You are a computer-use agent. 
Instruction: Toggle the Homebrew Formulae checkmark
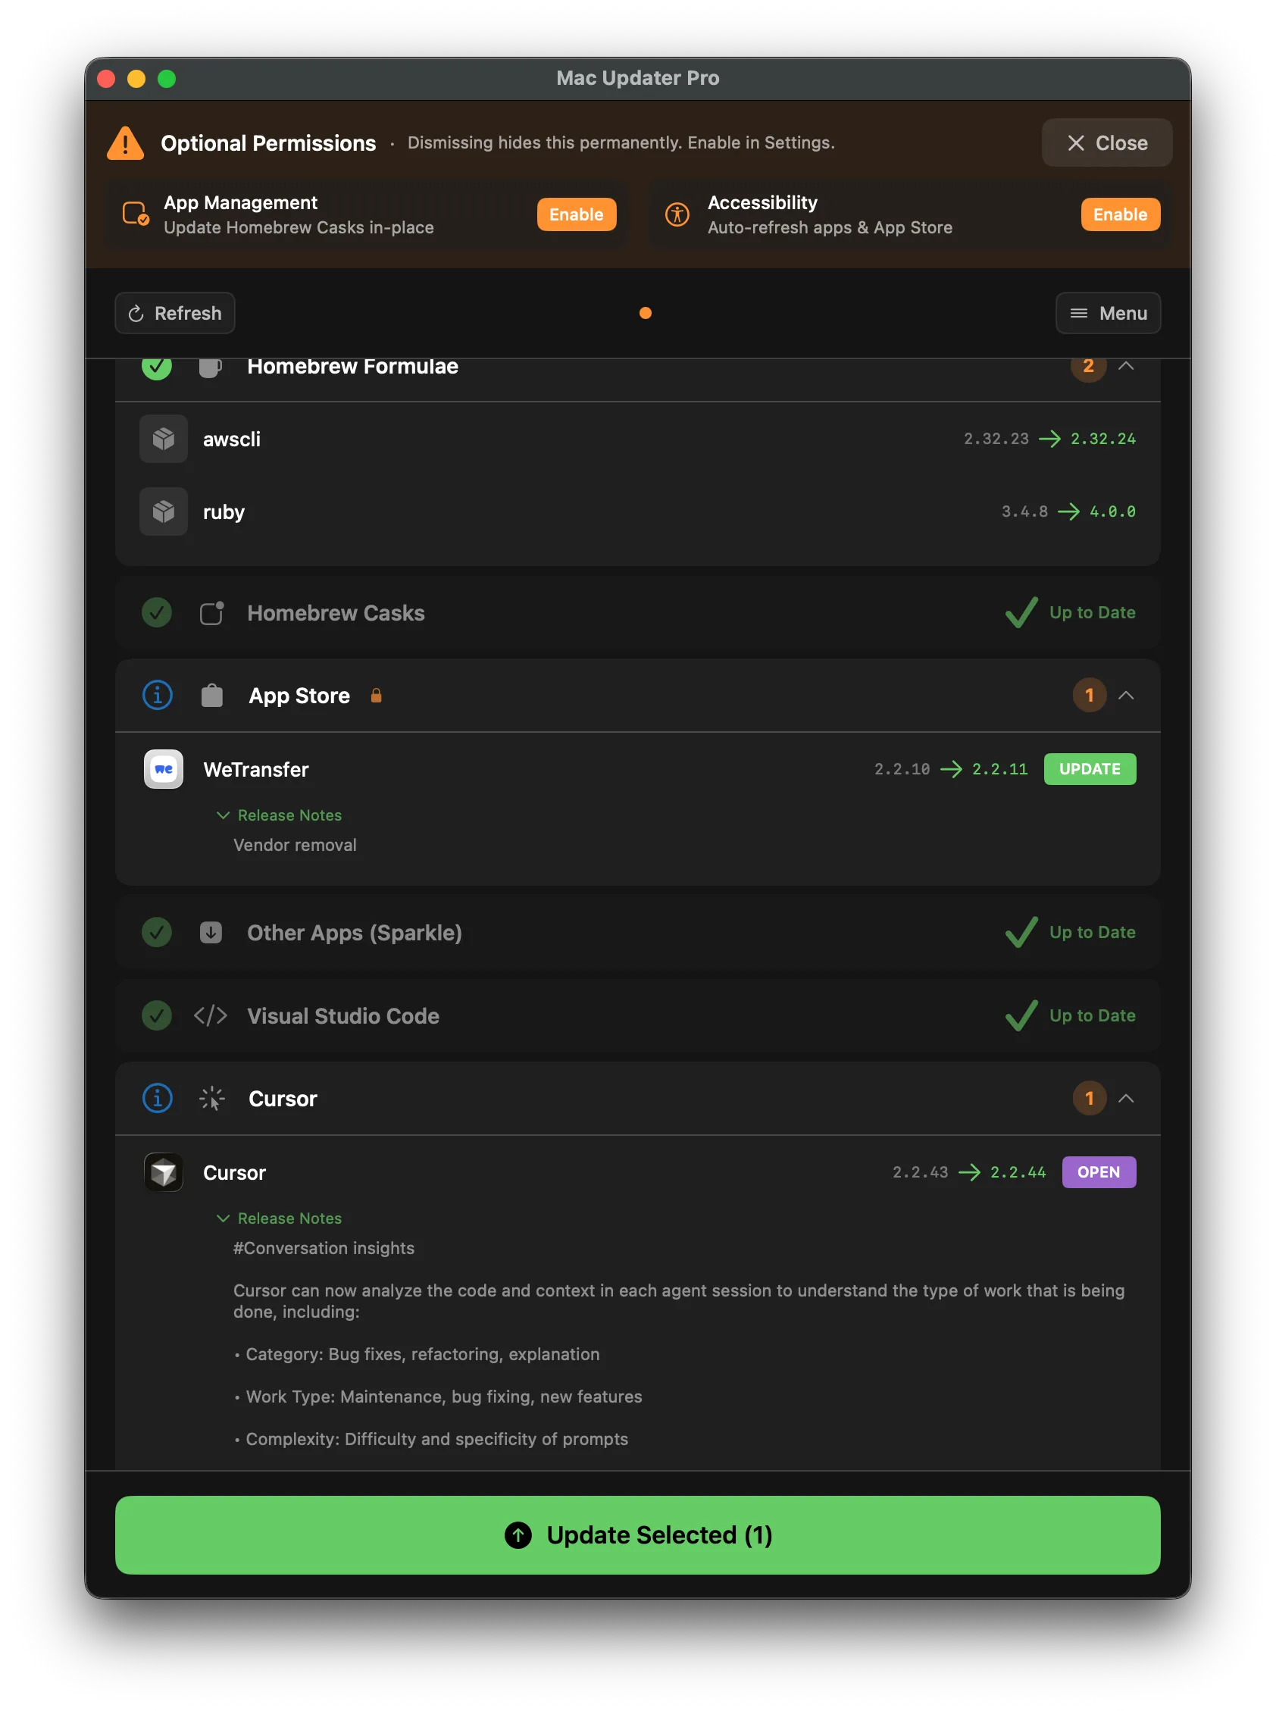[157, 367]
